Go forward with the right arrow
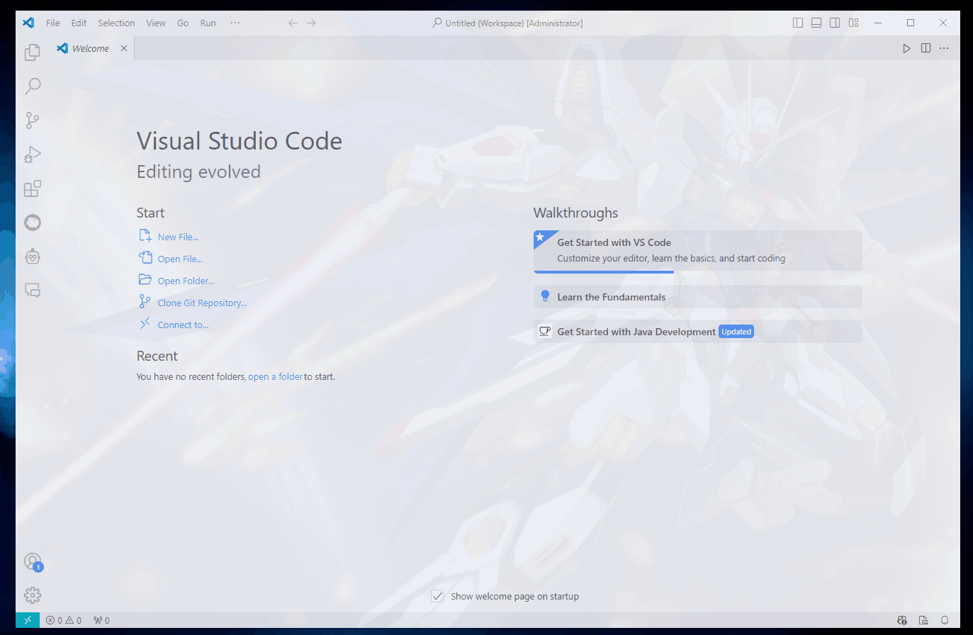The height and width of the screenshot is (635, 973). (x=311, y=23)
